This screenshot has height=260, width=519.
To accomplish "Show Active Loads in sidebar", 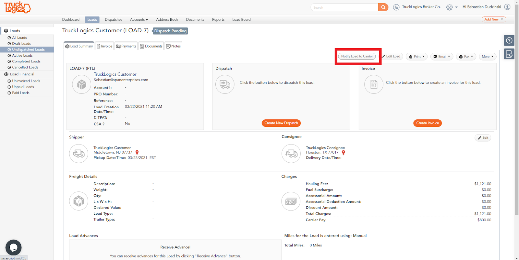I will point(22,56).
